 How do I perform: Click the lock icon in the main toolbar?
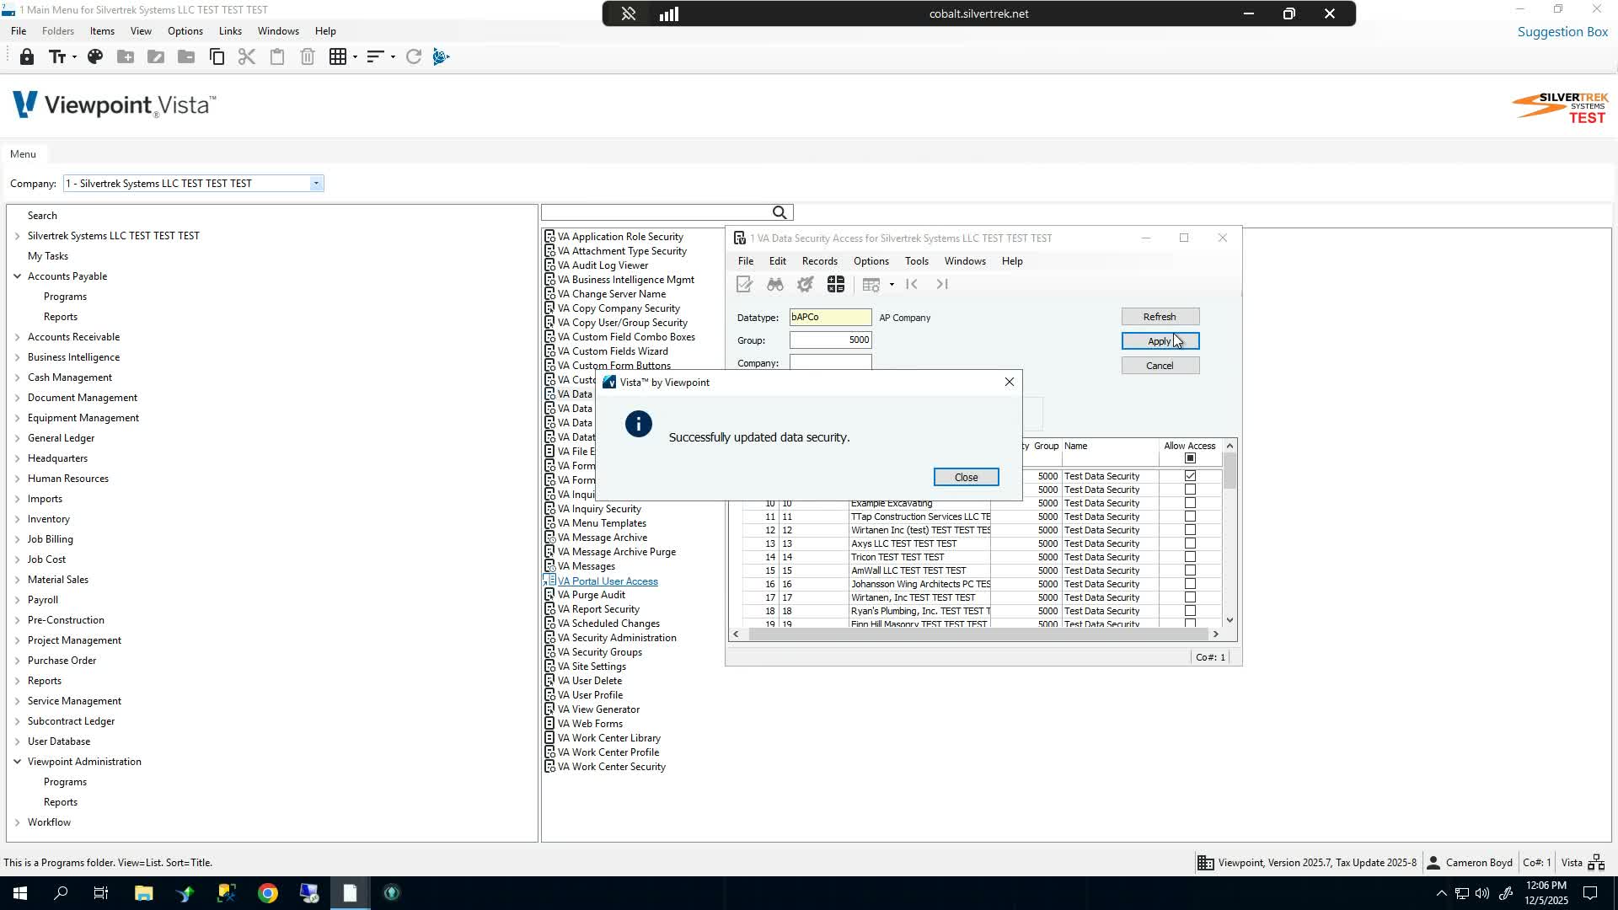tap(27, 57)
